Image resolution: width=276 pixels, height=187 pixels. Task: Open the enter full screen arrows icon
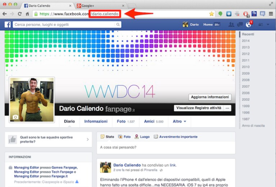(271, 4)
